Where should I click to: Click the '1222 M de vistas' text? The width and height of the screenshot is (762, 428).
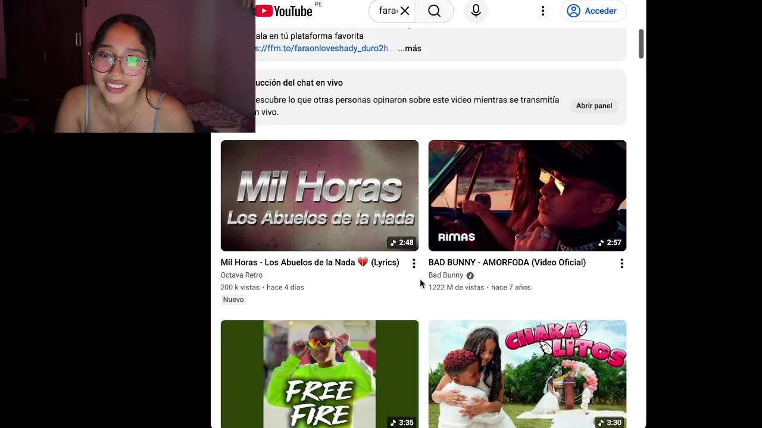tap(457, 287)
